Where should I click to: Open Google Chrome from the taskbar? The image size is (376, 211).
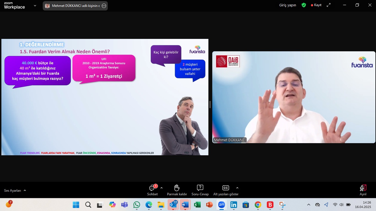(258, 205)
